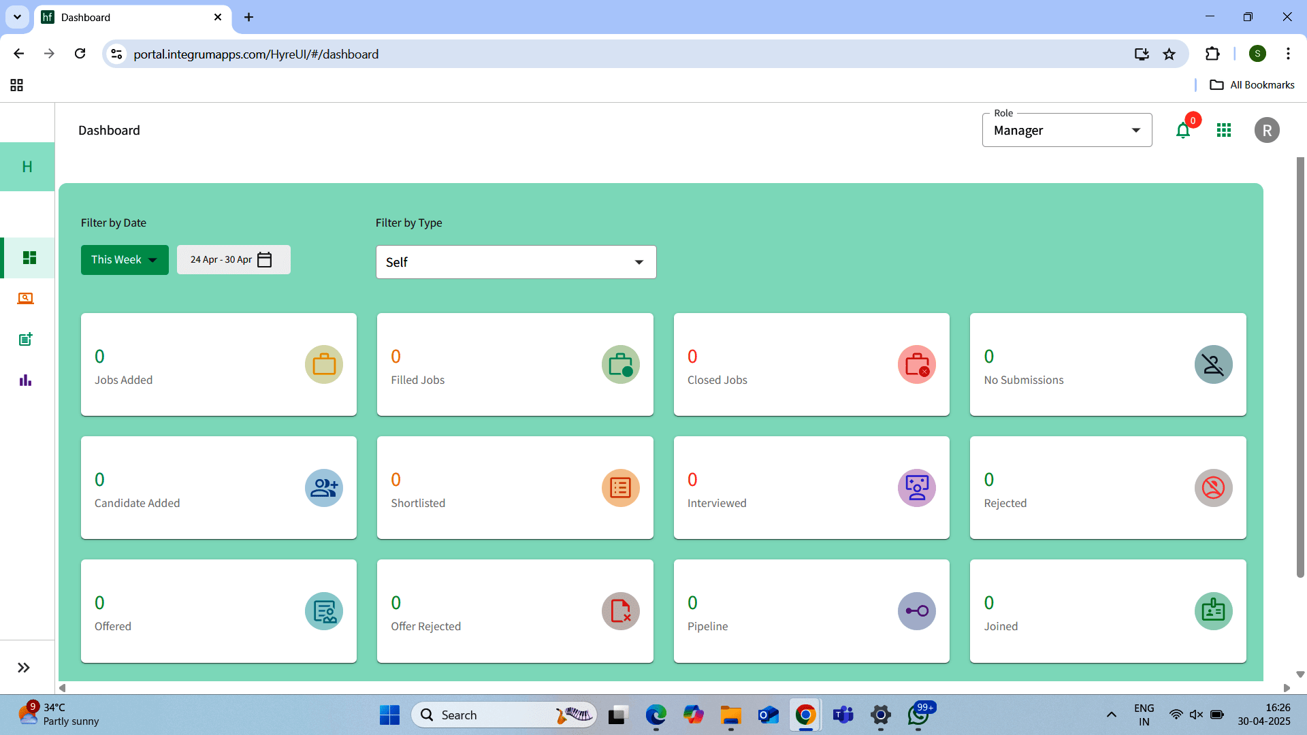Click the add-note sidebar icon

tap(26, 339)
